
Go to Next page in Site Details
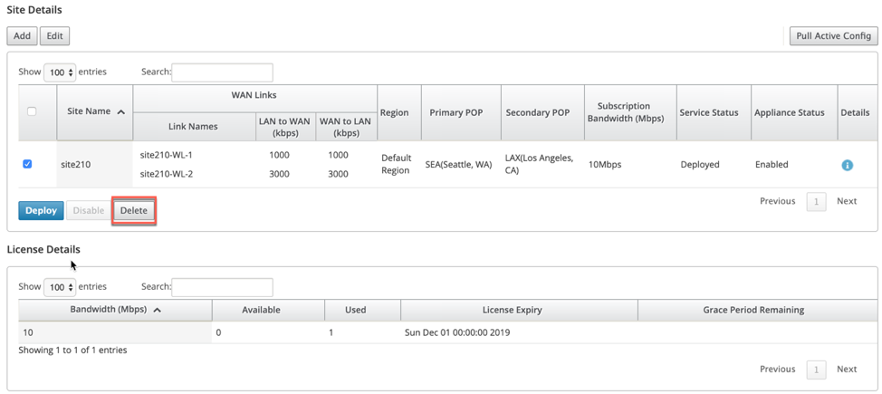(x=847, y=201)
